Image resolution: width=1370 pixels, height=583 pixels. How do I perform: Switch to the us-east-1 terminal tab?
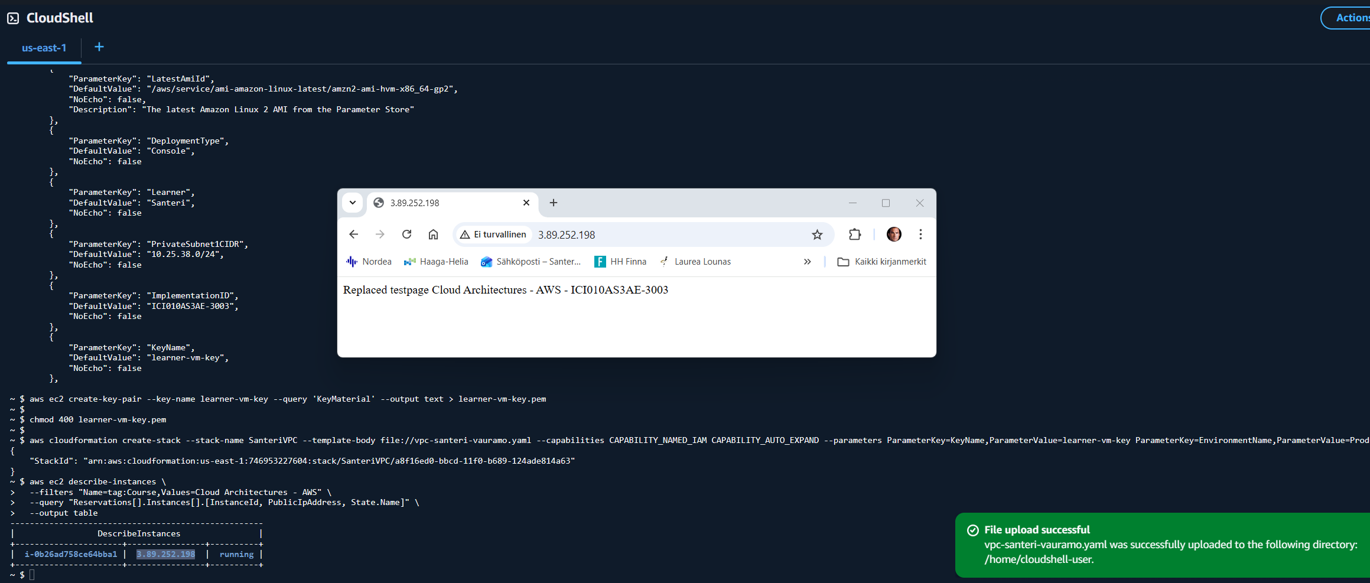point(44,48)
